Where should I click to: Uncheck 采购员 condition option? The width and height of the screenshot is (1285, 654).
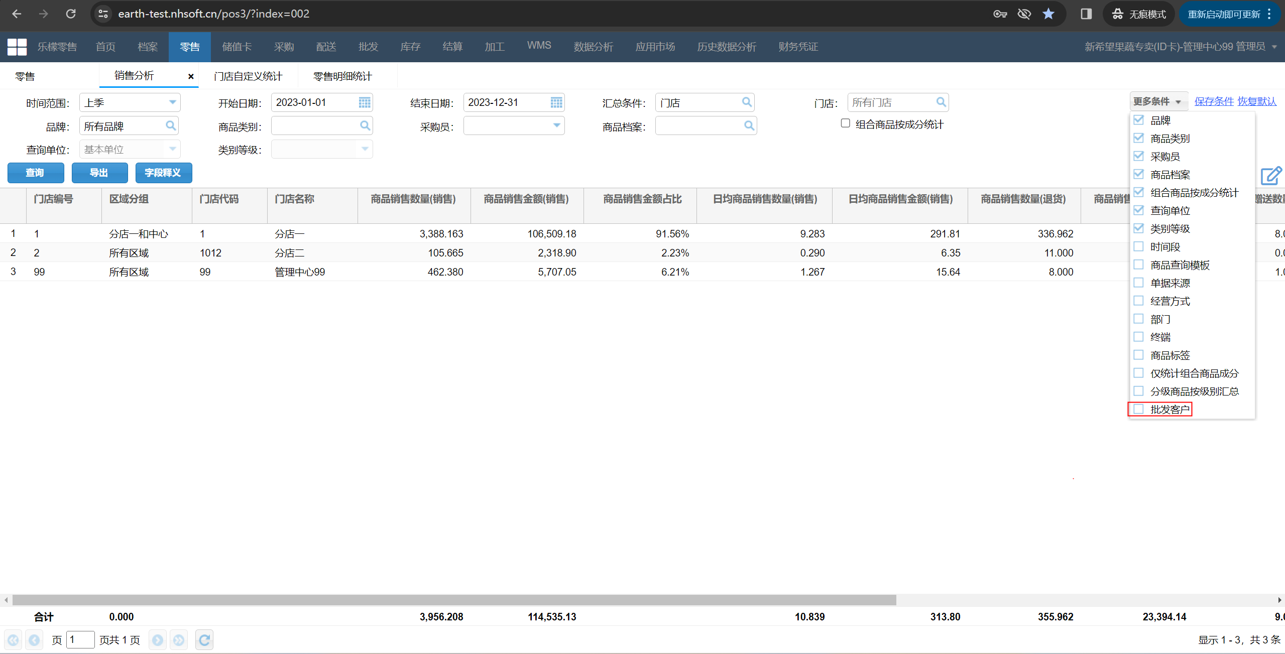[1139, 156]
